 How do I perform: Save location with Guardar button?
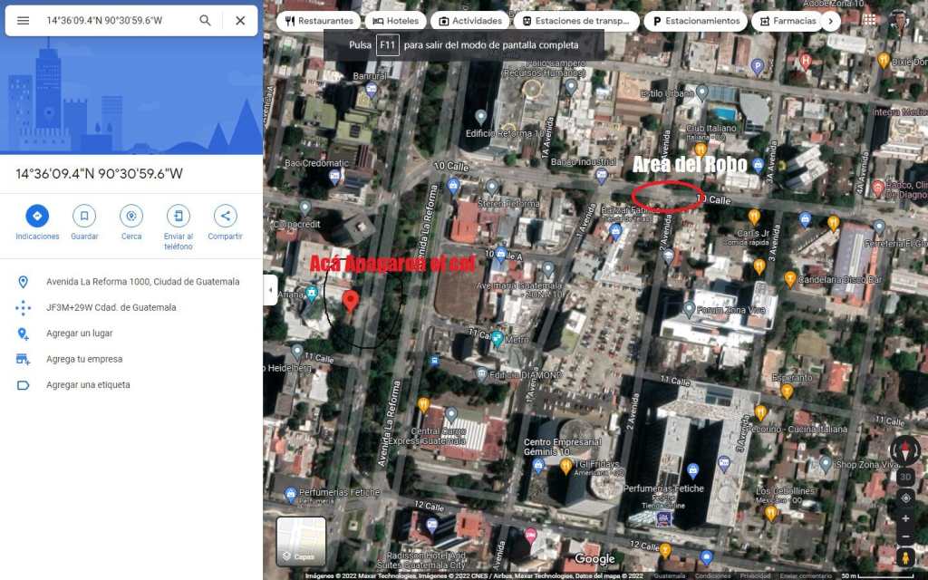[84, 217]
